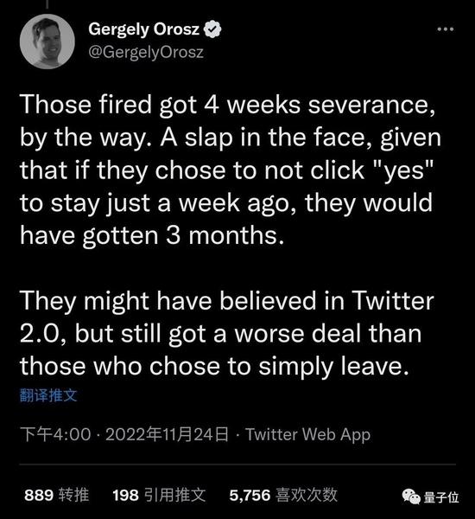The image size is (475, 519).
Task: Open Gergely Orosz's profile avatar
Action: [47, 42]
